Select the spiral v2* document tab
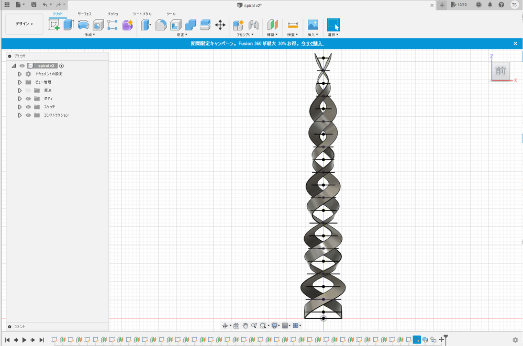This screenshot has width=523, height=346. coord(249,5)
